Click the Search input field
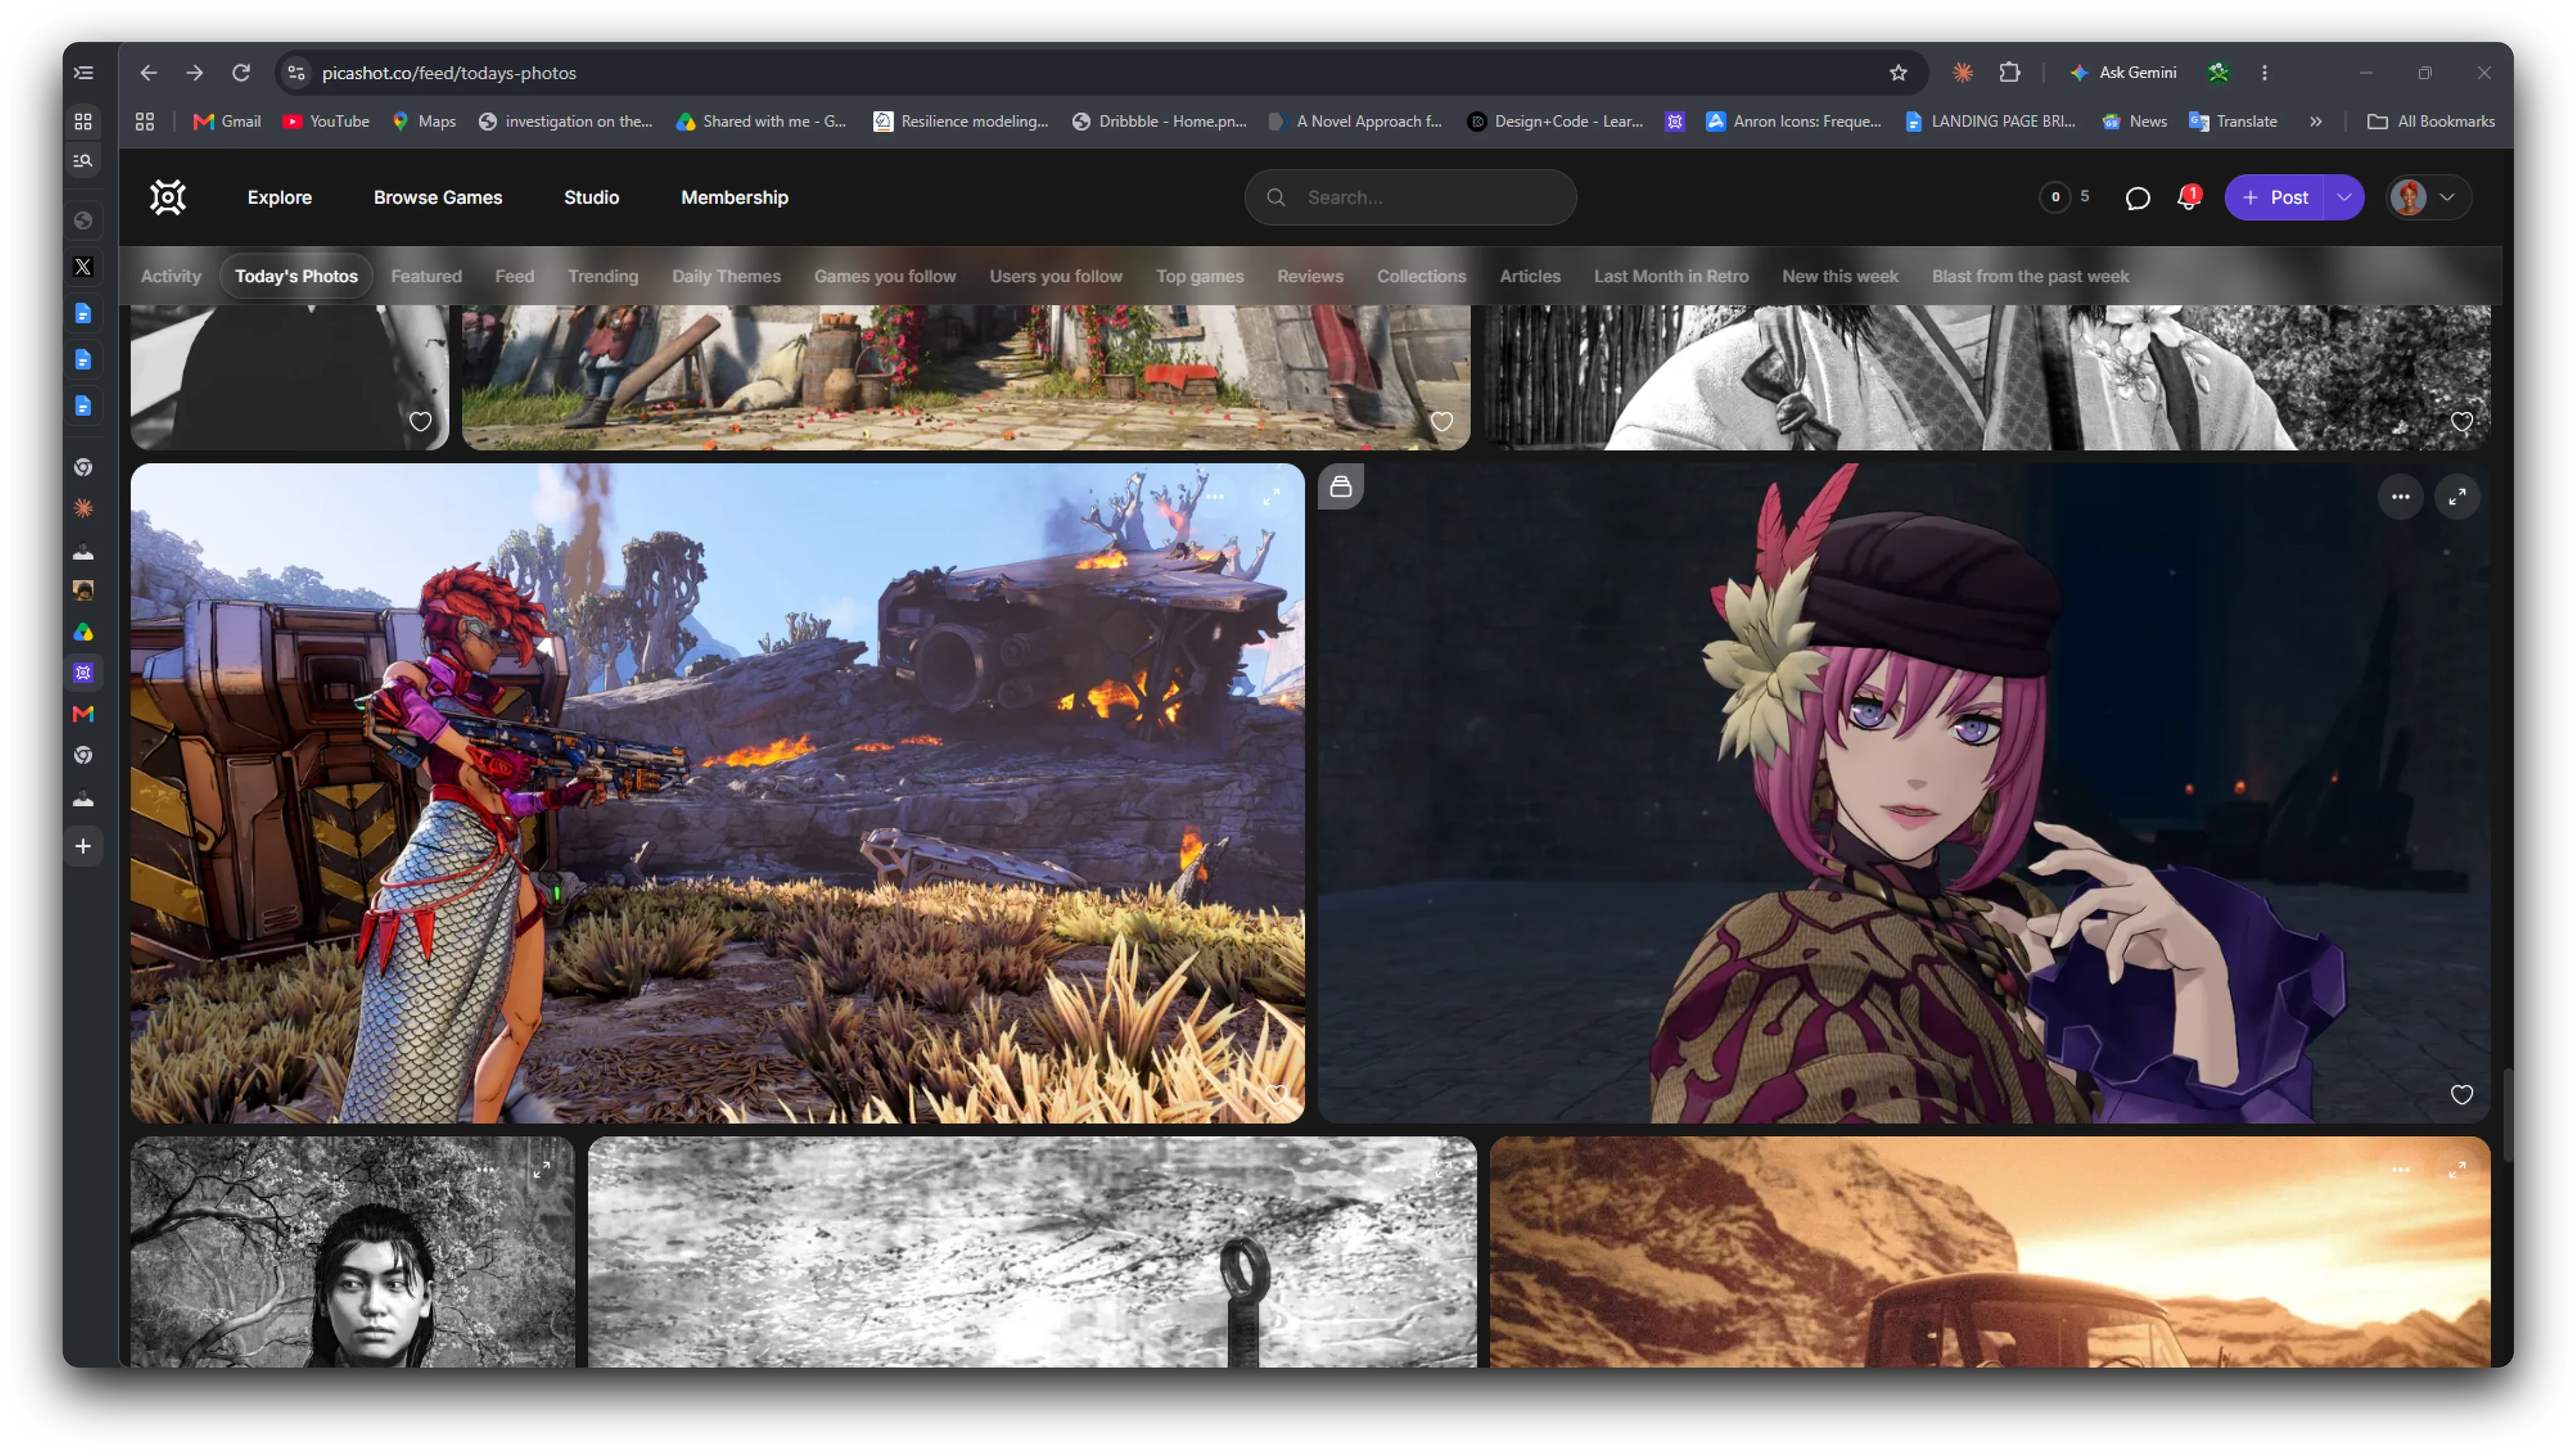This screenshot has width=2576, height=1450. 1410,198
